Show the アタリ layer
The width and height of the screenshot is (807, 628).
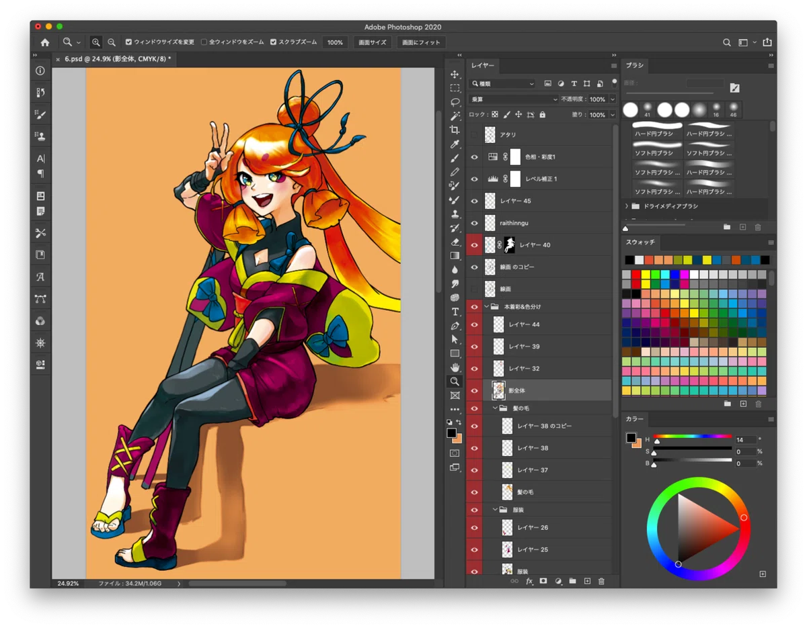coord(474,135)
